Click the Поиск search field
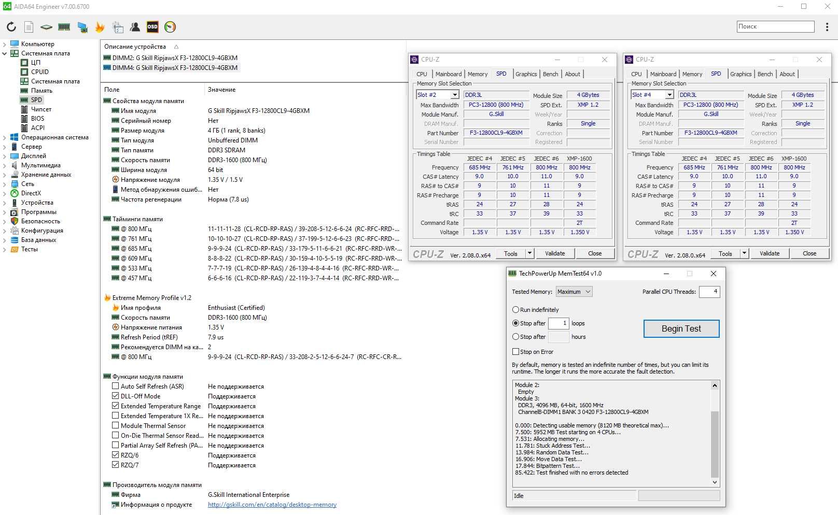Image resolution: width=838 pixels, height=515 pixels. click(776, 26)
